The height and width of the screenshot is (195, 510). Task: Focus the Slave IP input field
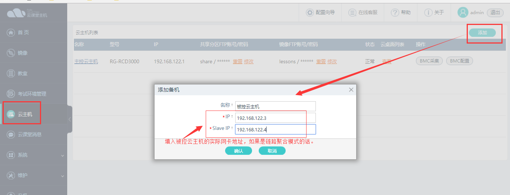tap(275, 129)
